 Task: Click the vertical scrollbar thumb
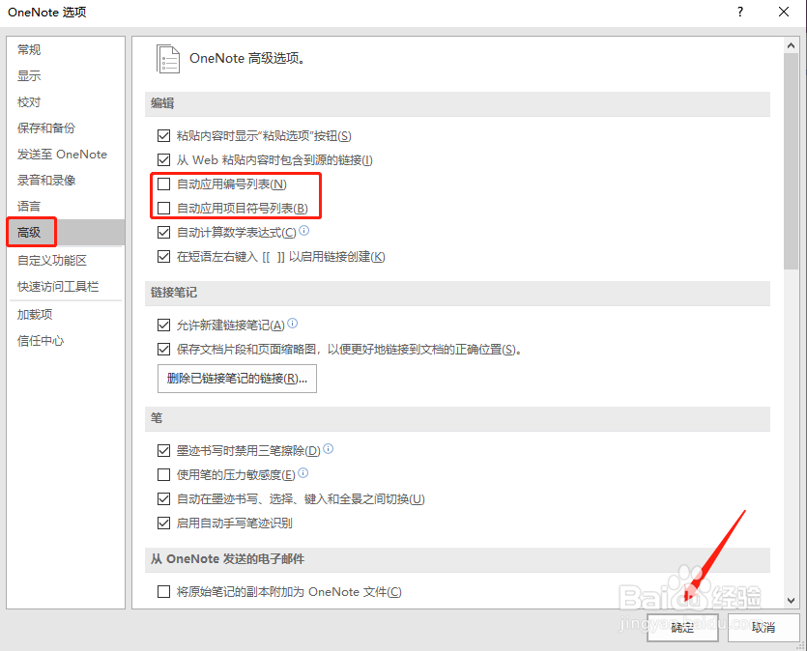(x=791, y=160)
